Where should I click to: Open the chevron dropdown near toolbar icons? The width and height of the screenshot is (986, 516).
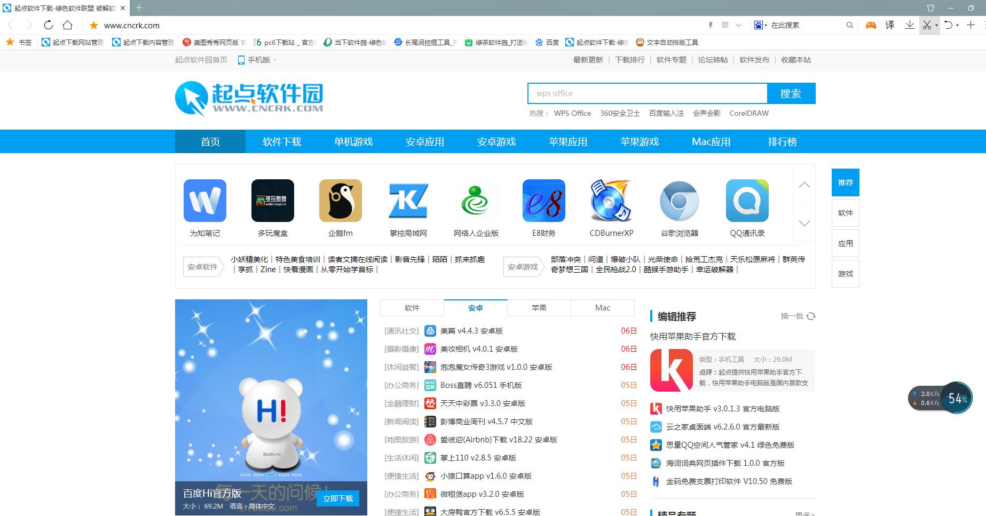(739, 25)
